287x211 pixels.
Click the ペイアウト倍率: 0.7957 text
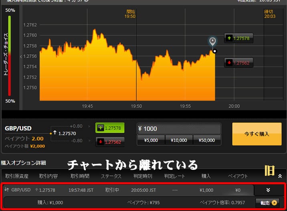click(x=222, y=203)
